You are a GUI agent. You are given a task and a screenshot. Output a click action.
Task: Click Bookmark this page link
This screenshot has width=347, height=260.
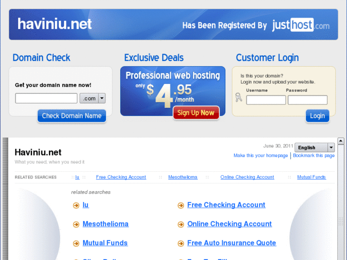(314, 156)
